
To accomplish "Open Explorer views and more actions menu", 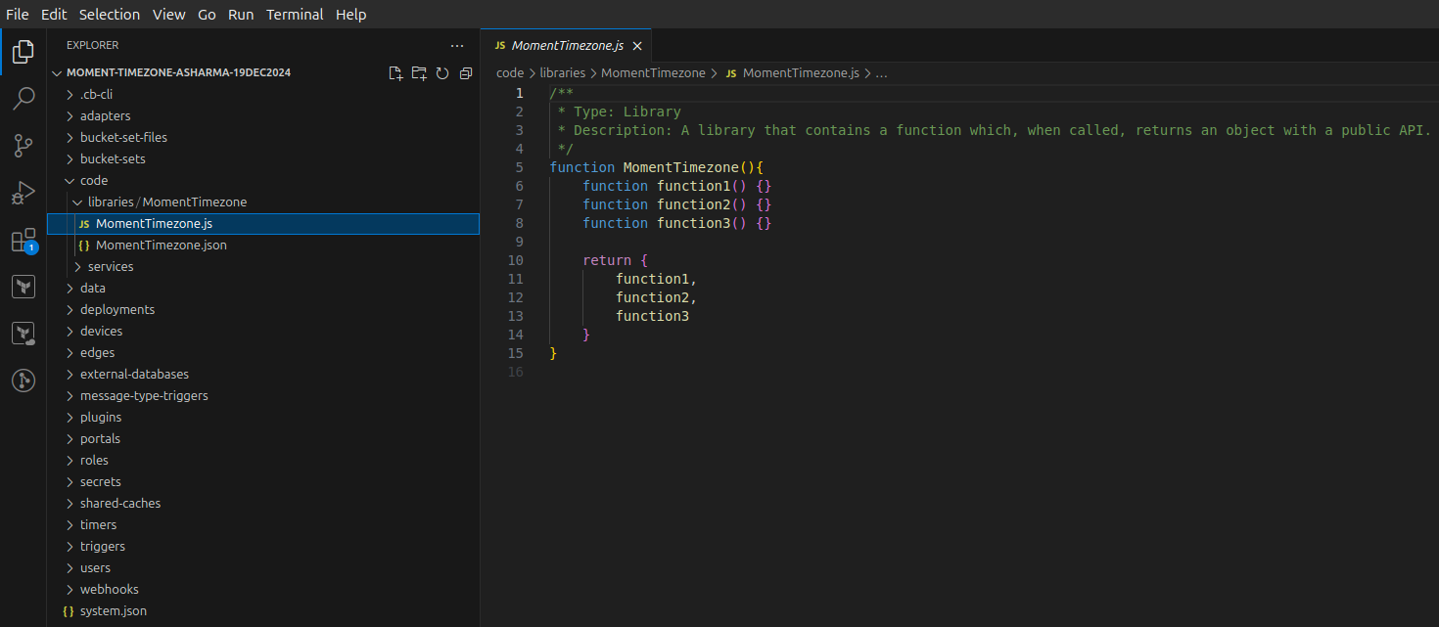I will point(457,45).
